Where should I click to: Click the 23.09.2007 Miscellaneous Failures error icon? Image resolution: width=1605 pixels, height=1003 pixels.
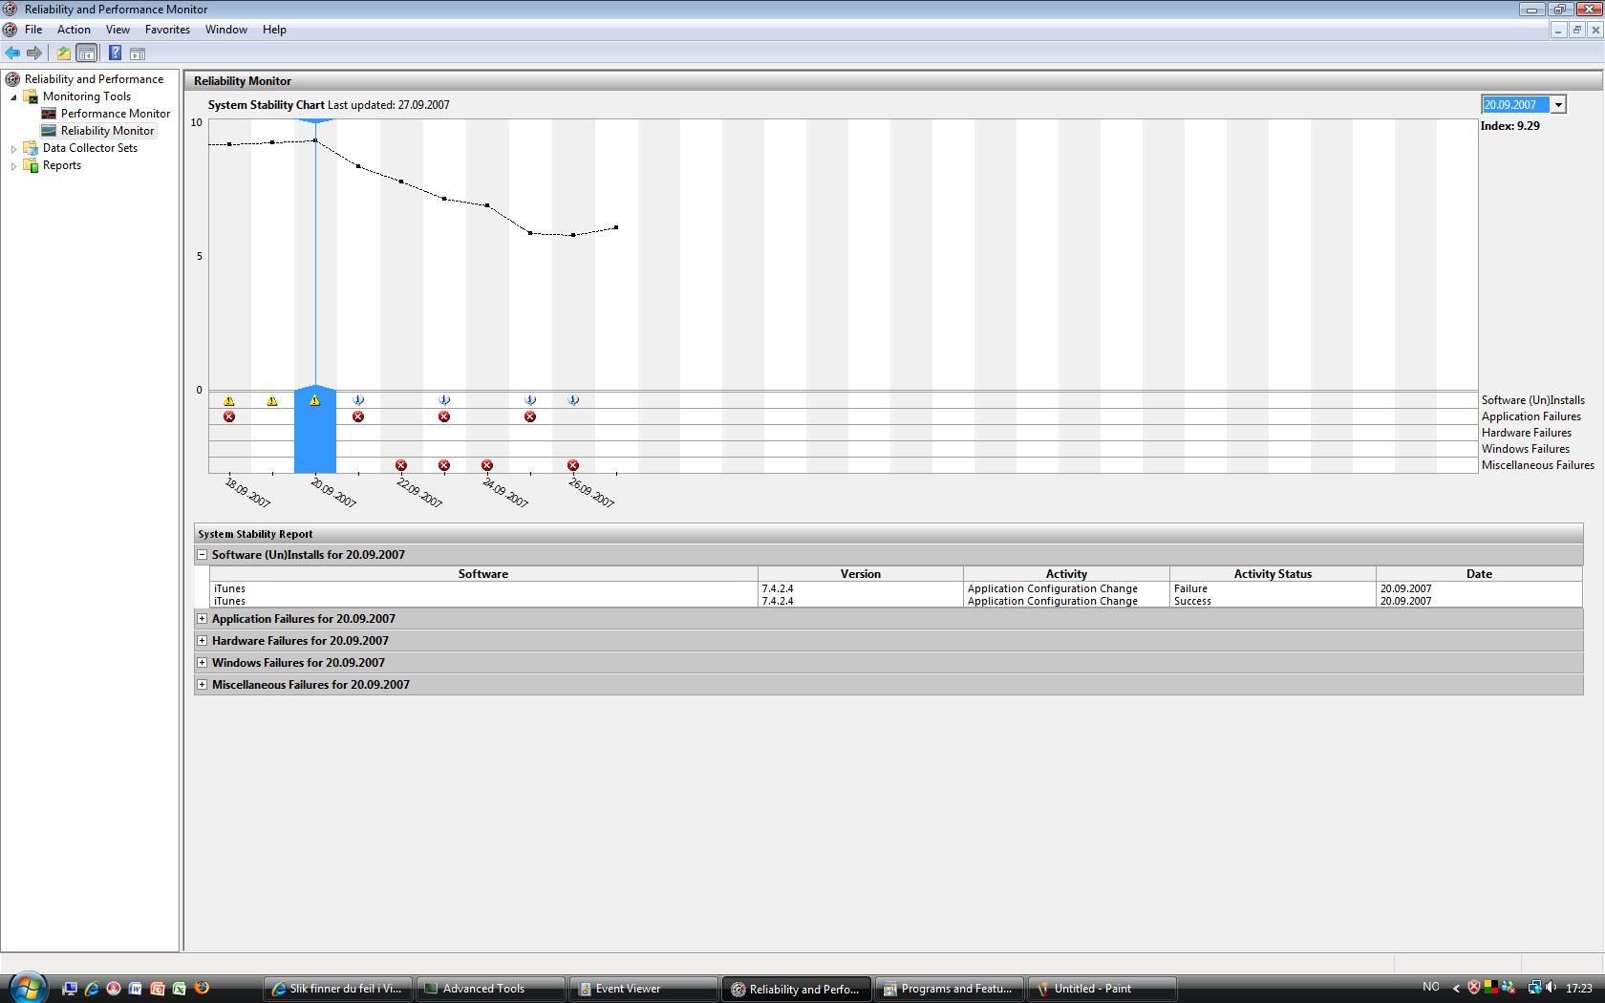pos(444,466)
